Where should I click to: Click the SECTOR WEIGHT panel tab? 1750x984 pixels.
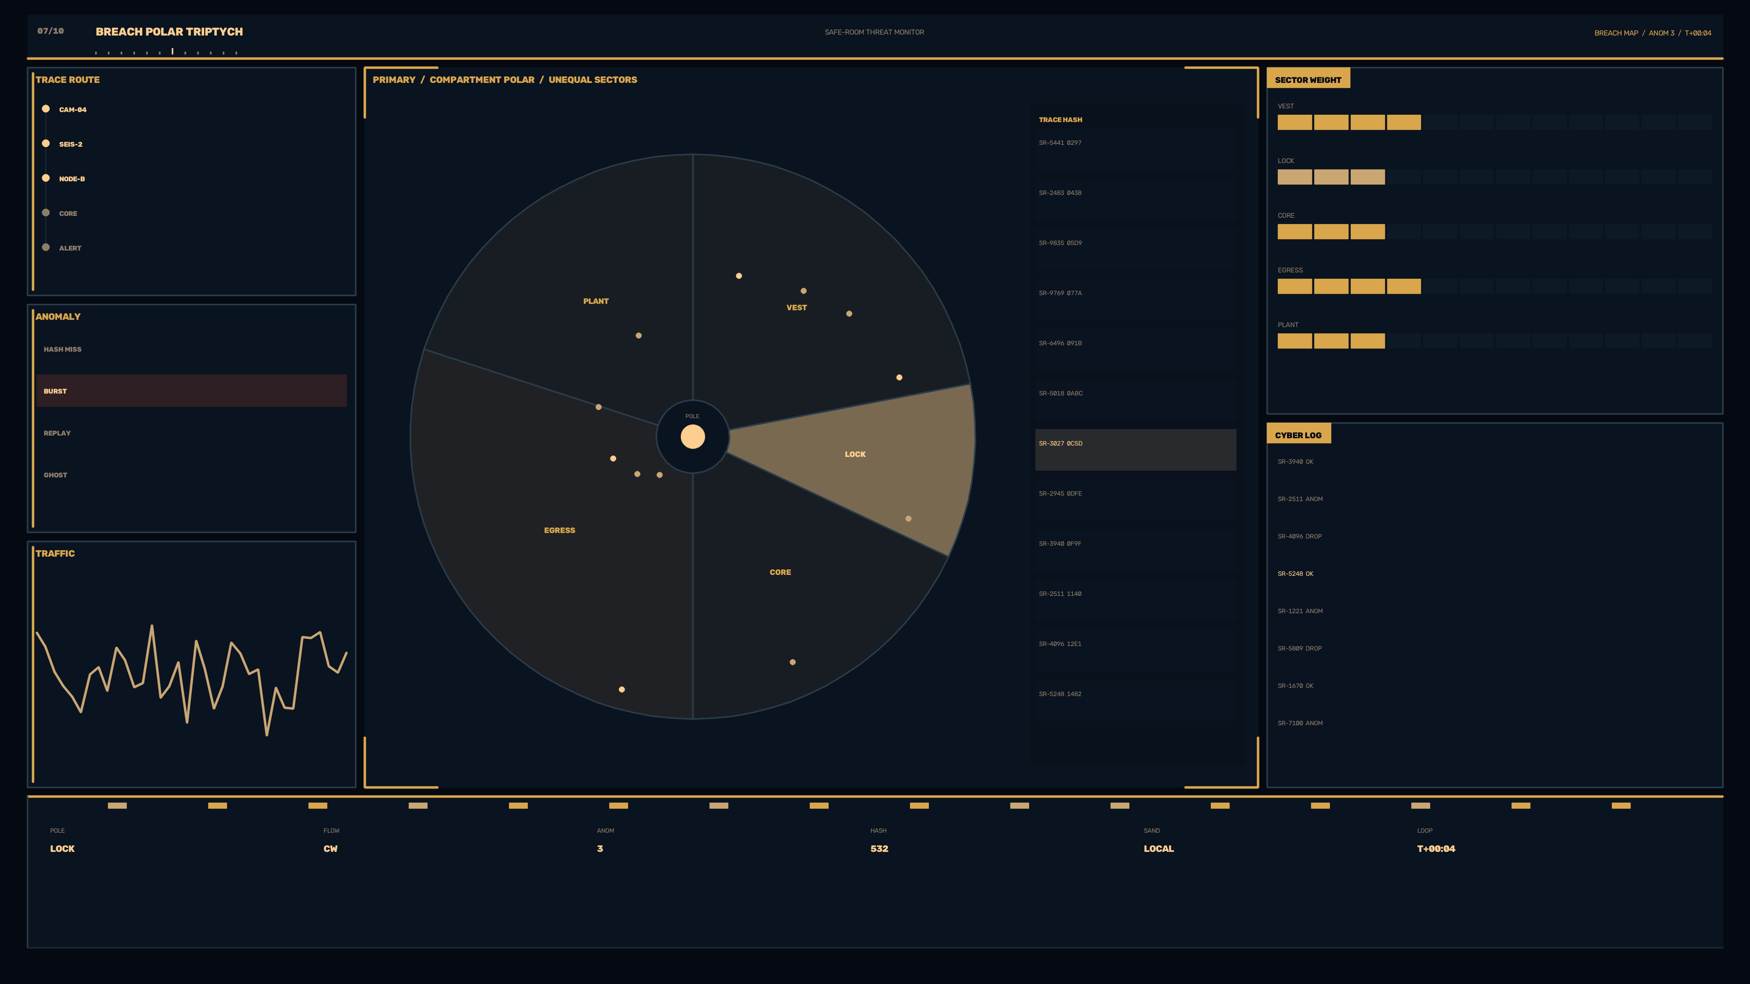[1308, 79]
